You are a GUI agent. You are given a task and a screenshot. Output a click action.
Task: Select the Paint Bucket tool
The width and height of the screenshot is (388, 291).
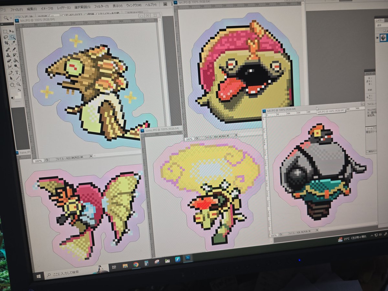[x=16, y=60]
